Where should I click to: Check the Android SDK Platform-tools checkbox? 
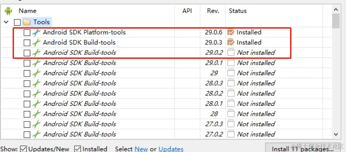(27, 33)
